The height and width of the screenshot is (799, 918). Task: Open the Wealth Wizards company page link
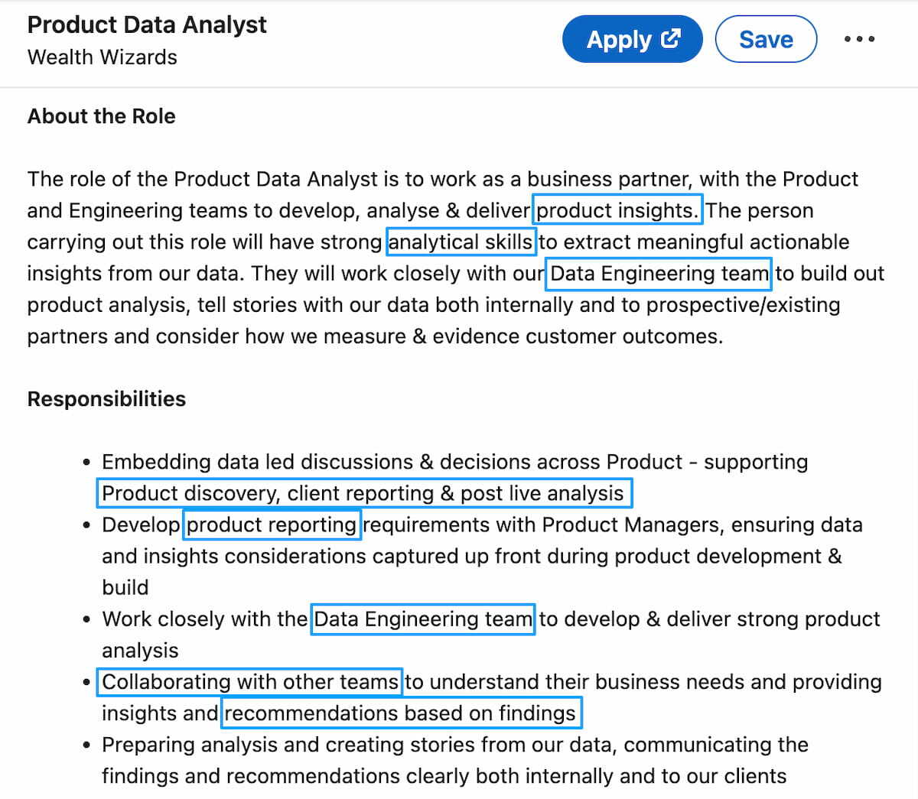pos(102,57)
